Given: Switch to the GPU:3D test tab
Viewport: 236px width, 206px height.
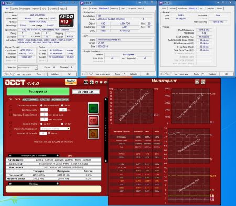Looking at the screenshot, I should (45, 100).
